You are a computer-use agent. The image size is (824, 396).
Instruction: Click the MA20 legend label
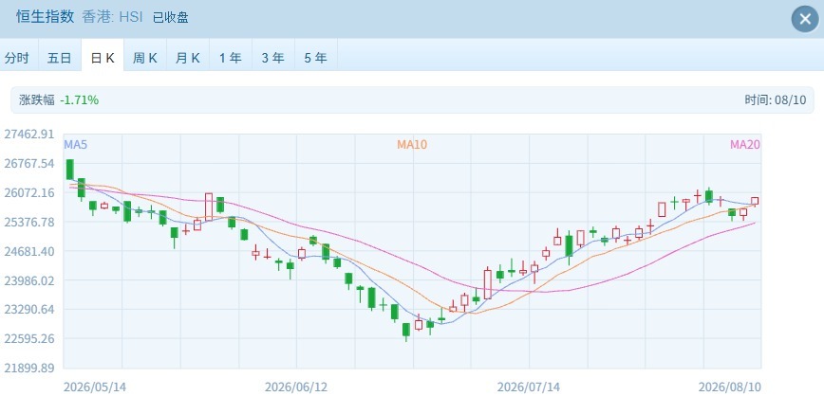[744, 144]
